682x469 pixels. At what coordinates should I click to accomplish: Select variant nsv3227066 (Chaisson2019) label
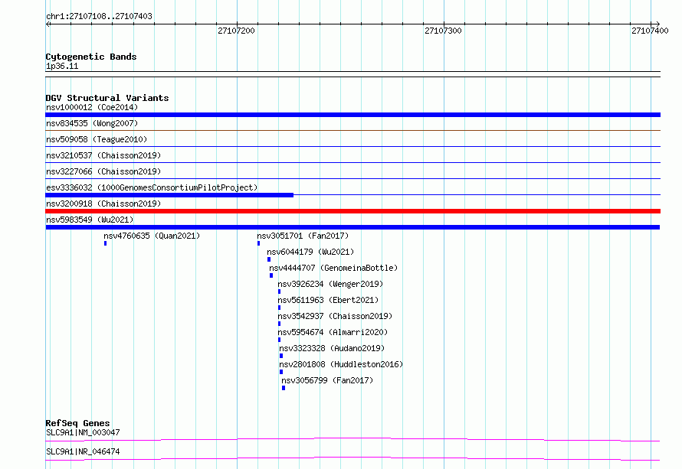[x=103, y=171]
